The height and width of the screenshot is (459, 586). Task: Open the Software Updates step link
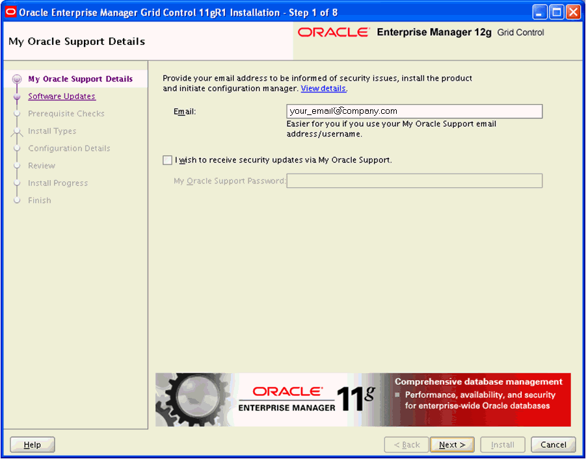tap(62, 96)
